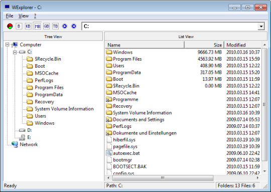Sort by Modified column header

[243, 45]
